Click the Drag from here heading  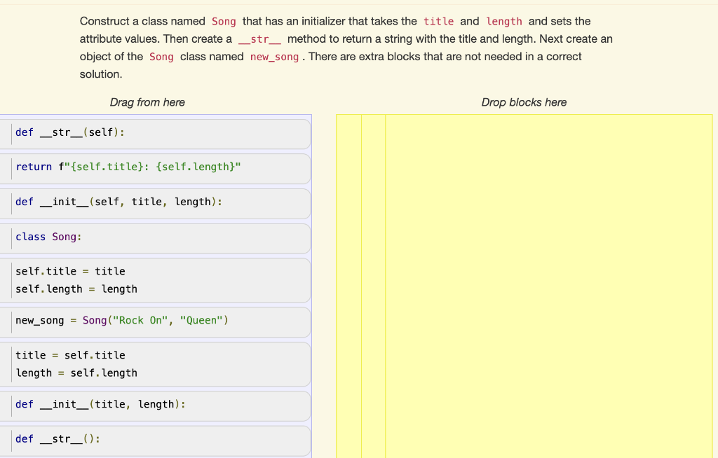(147, 102)
